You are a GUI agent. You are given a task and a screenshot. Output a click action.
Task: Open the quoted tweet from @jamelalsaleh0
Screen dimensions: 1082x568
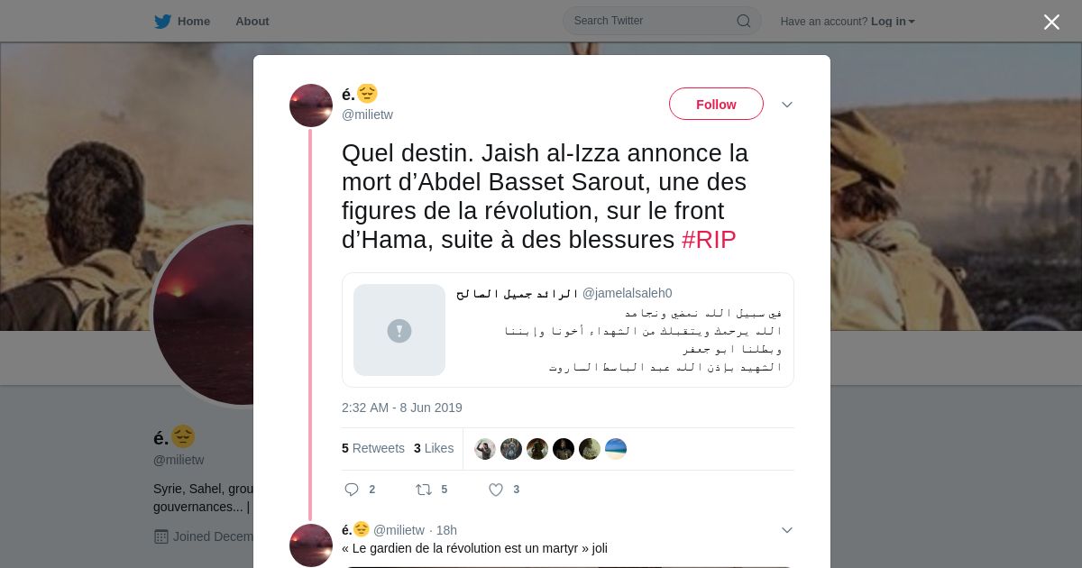(568, 330)
